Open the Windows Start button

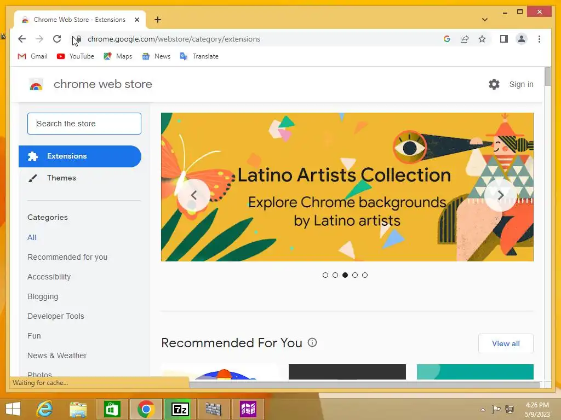pyautogui.click(x=13, y=409)
